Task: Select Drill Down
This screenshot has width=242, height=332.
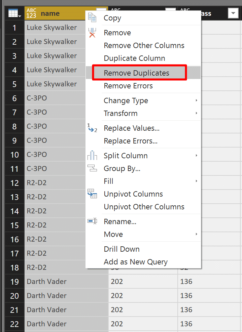Action: click(x=143, y=249)
